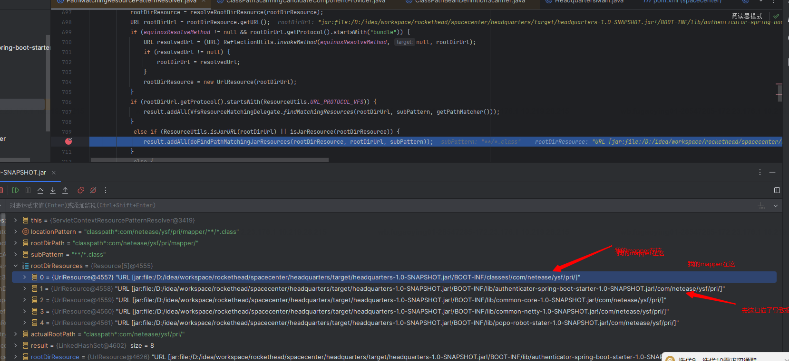
Task: Click the rootDirPath value 'classpath*:com/netease/ysf/pri/mapper/'
Action: (x=136, y=243)
